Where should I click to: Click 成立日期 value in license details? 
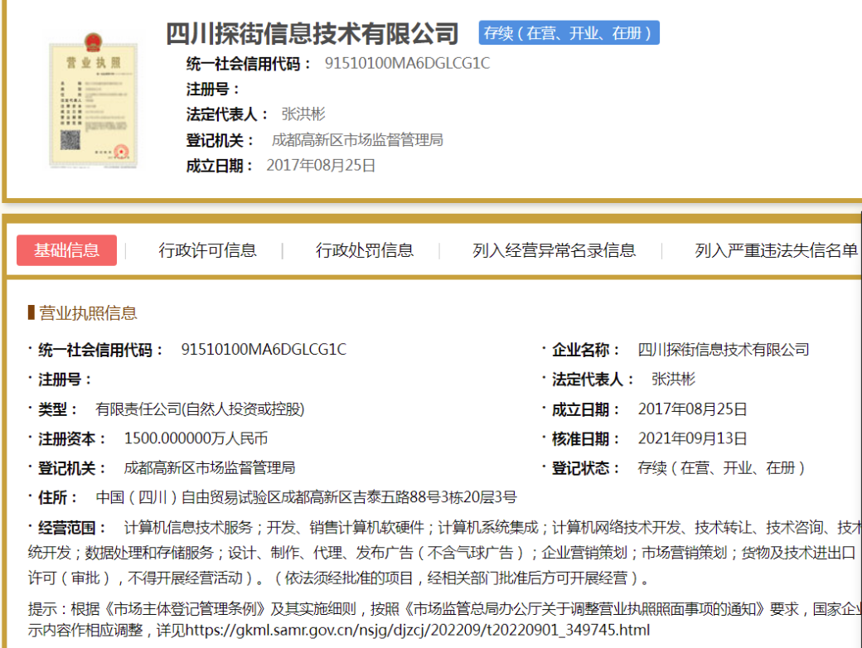pos(693,409)
